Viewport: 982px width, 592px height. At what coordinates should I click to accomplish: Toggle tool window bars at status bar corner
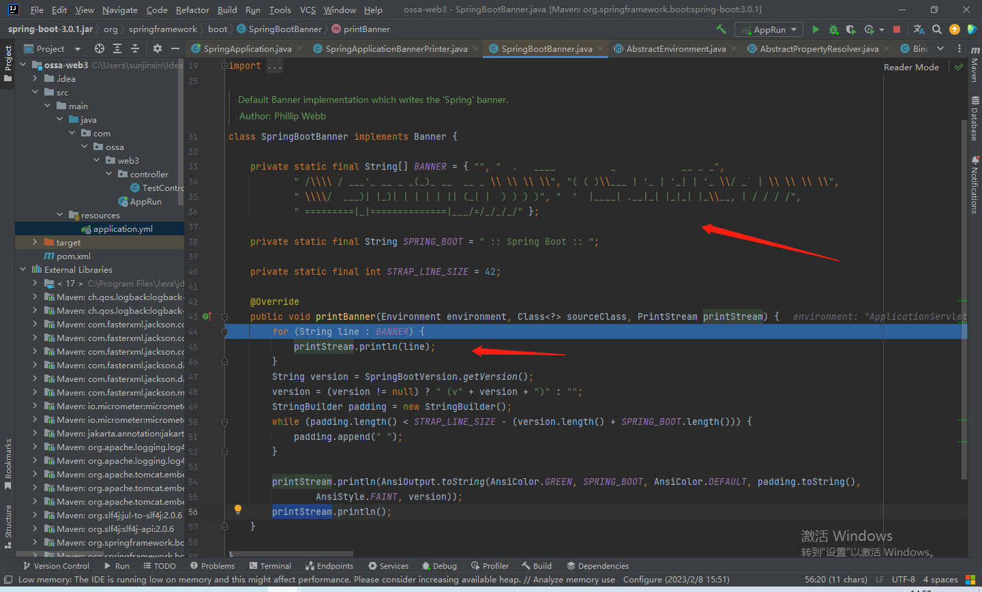click(x=8, y=580)
